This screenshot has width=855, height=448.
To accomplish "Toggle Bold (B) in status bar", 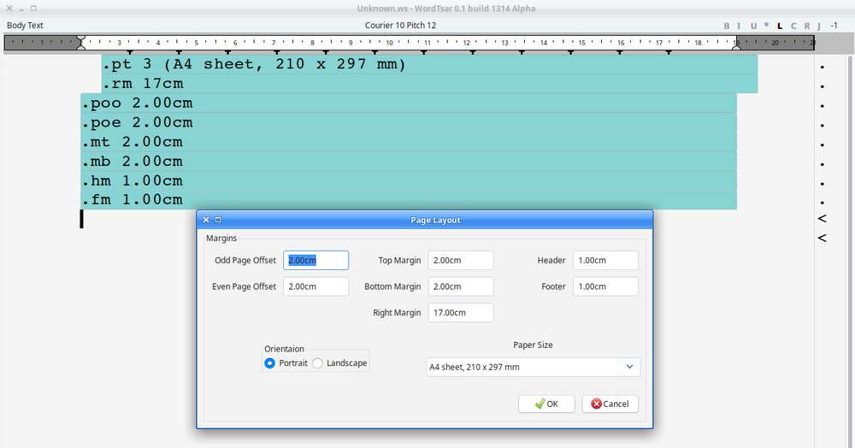I will pyautogui.click(x=726, y=26).
